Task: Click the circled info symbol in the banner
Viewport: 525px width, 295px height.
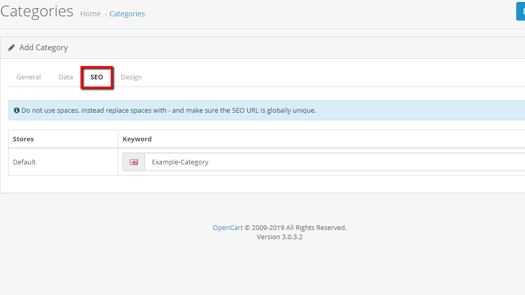Action: tap(16, 110)
